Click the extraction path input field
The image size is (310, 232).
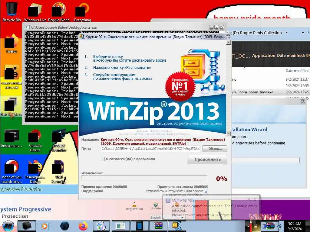coord(150,149)
